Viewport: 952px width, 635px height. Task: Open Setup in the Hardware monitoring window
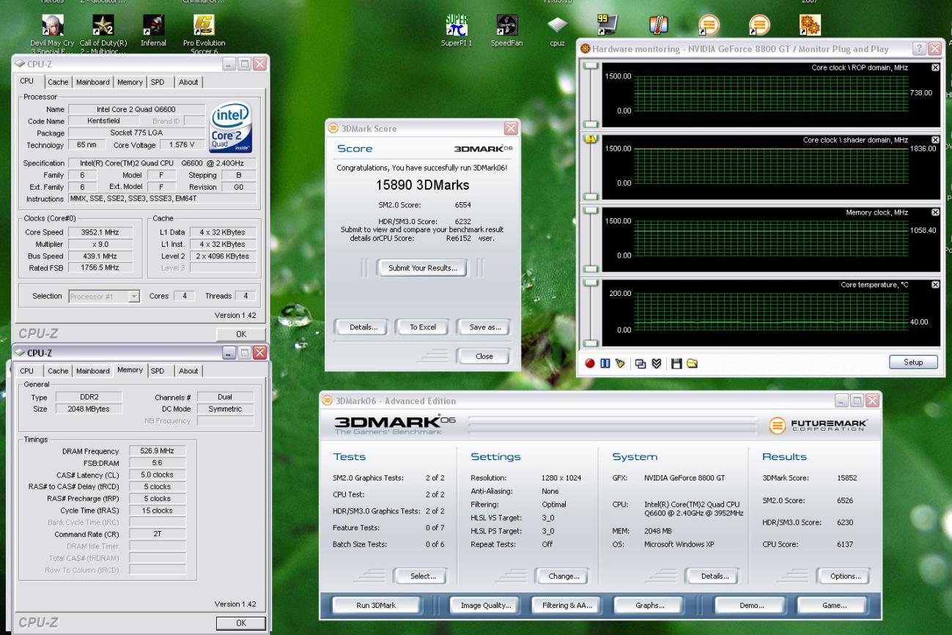click(x=913, y=363)
